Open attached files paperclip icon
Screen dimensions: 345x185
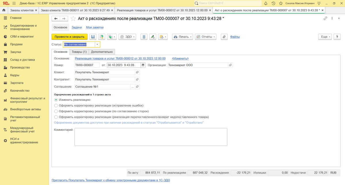click(224, 37)
